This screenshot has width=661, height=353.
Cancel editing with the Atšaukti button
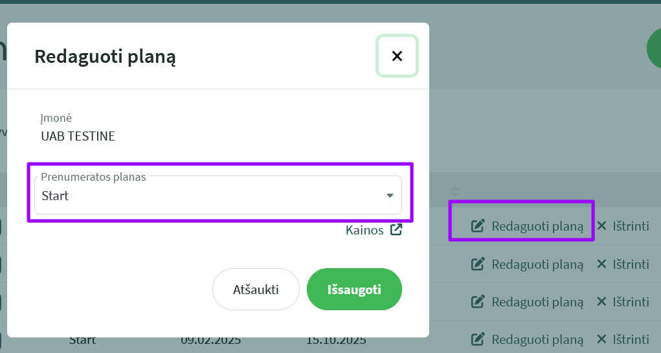point(256,290)
